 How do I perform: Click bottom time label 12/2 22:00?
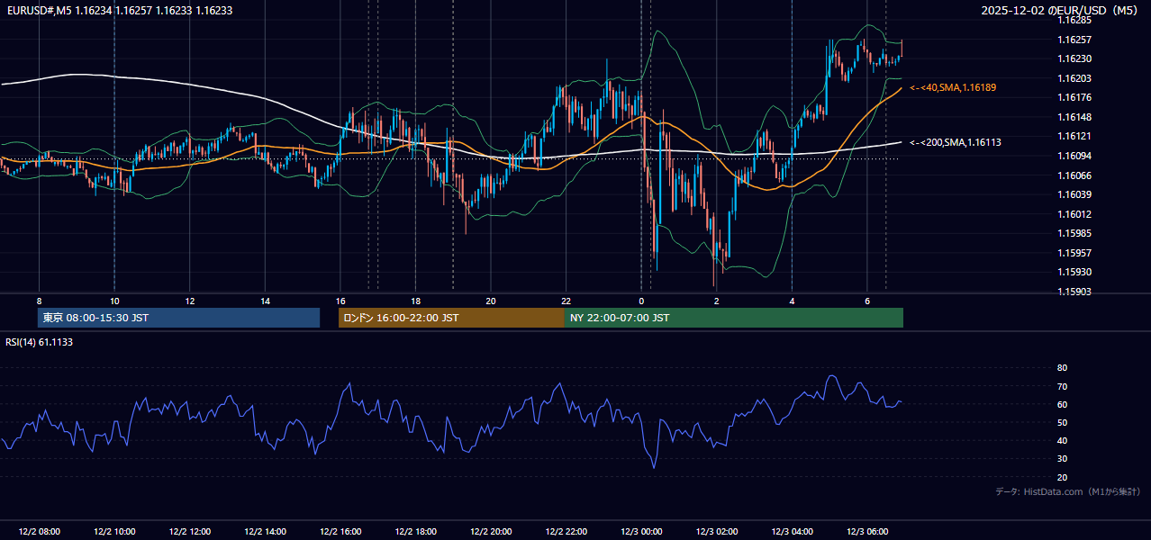click(566, 531)
